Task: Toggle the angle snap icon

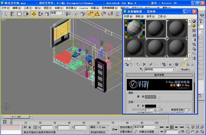Action: pos(97,14)
